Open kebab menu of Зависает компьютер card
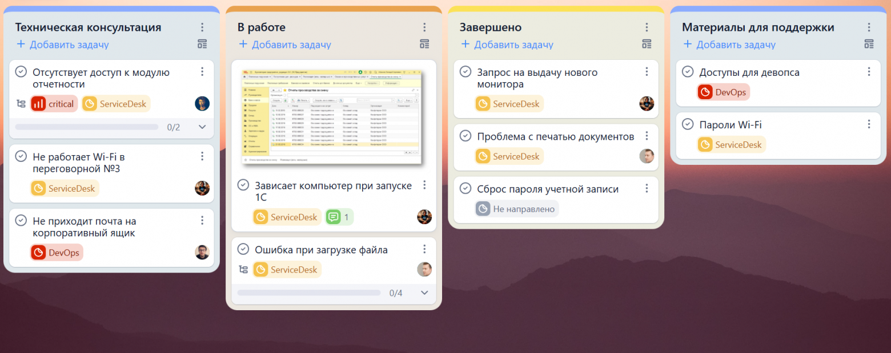Viewport: 891px width, 353px height. (x=424, y=185)
